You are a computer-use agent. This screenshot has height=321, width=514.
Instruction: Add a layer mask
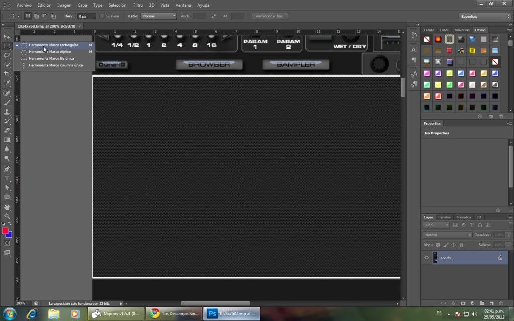(x=463, y=303)
